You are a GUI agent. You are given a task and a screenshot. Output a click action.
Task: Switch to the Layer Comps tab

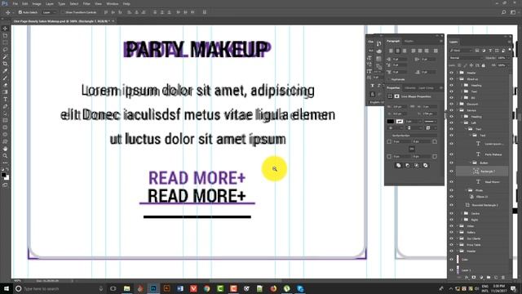coord(426,88)
